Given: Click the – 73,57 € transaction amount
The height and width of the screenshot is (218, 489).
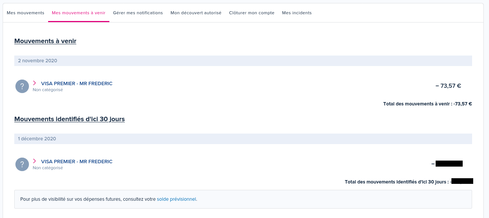Looking at the screenshot, I should (x=448, y=86).
